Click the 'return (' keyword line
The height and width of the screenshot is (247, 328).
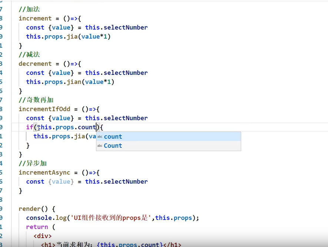(x=40, y=227)
